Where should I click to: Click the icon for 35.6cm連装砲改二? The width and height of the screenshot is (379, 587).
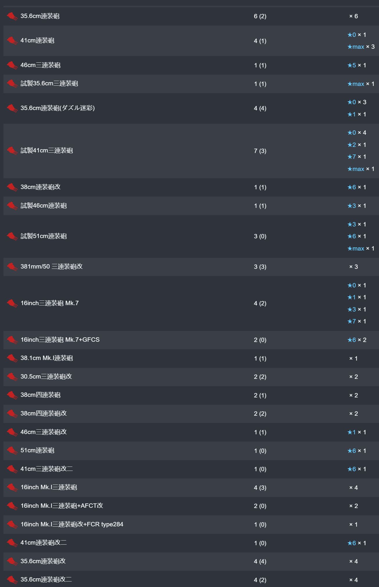[x=12, y=579]
